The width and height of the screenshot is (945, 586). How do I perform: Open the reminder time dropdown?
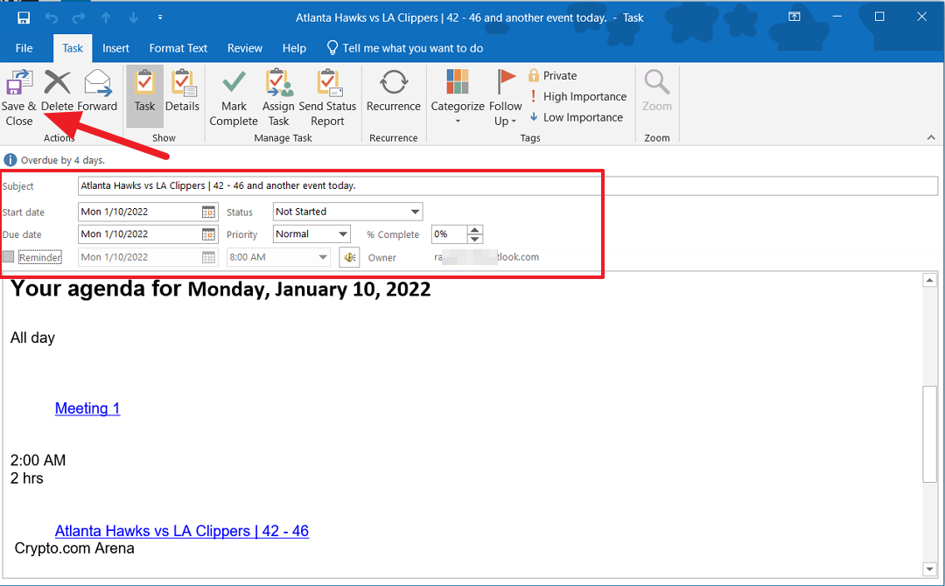point(322,257)
